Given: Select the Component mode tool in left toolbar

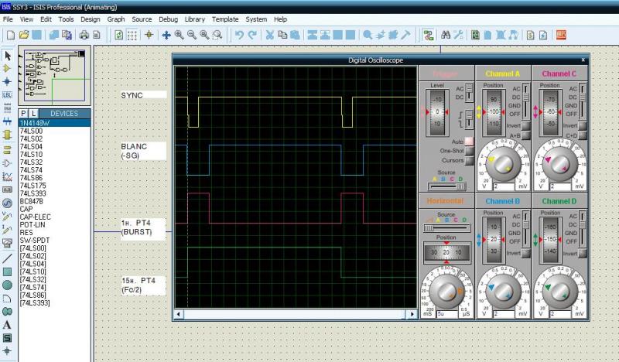Looking at the screenshot, I should point(8,68).
